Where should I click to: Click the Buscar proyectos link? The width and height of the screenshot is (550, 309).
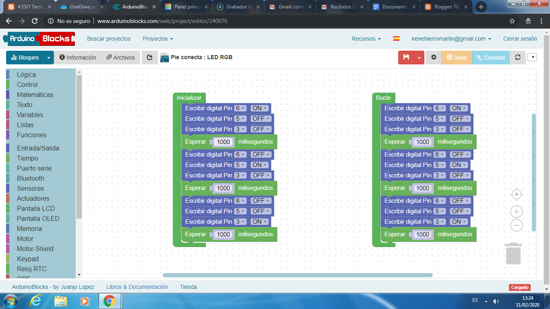(109, 39)
